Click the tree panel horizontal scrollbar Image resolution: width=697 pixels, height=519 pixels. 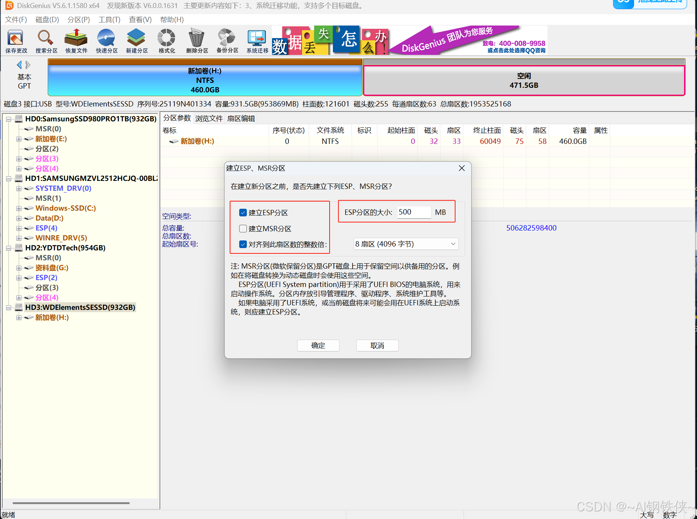(x=71, y=503)
